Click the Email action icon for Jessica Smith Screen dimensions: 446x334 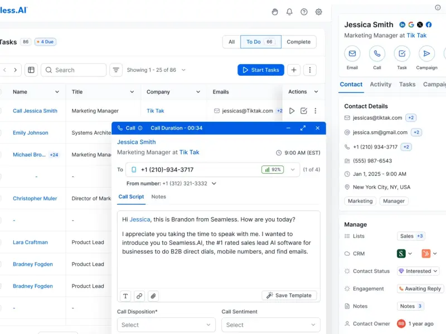coord(352,53)
